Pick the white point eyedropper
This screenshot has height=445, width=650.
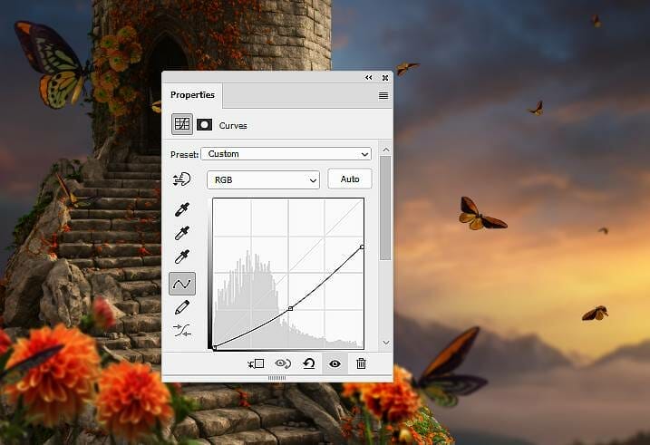point(182,256)
